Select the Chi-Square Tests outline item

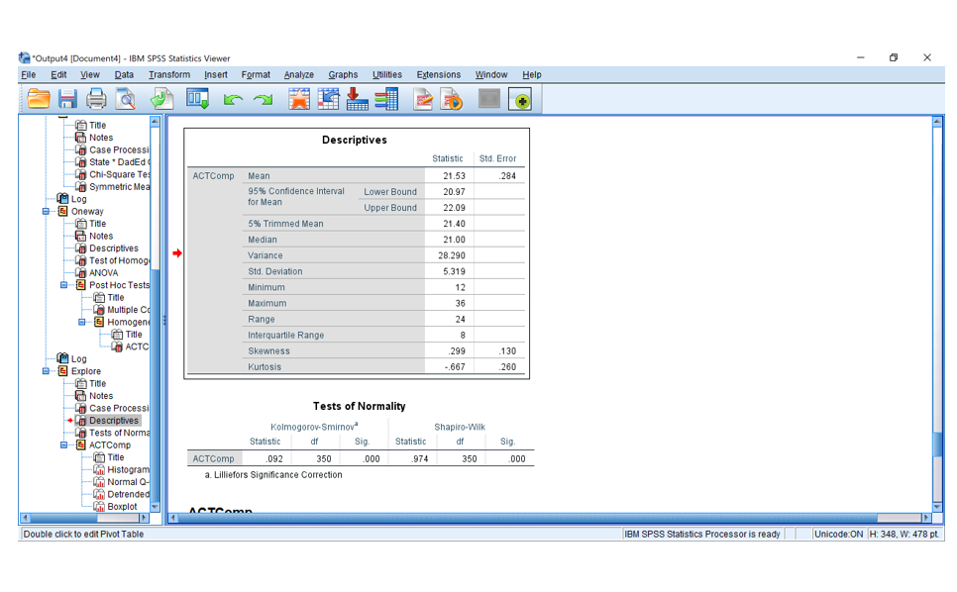click(119, 174)
